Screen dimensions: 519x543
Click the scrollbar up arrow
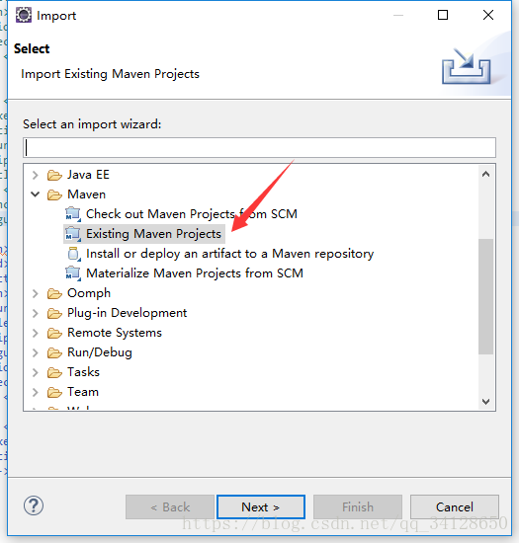485,174
